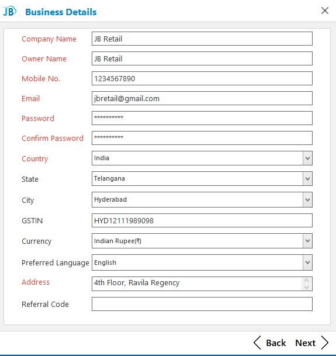
Task: Go Back to previous step
Action: coord(276,343)
